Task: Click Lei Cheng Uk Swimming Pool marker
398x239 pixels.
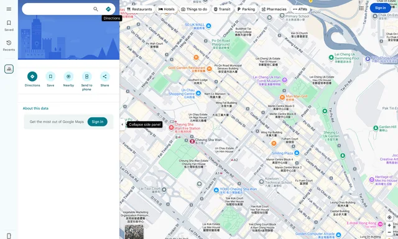Action: pyautogui.click(x=331, y=57)
